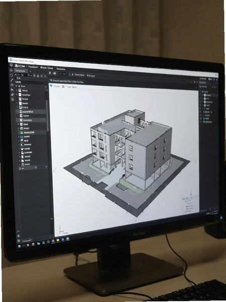Expand the funnel-shaped icon row
This screenshot has height=302, width=226.
click(x=19, y=149)
